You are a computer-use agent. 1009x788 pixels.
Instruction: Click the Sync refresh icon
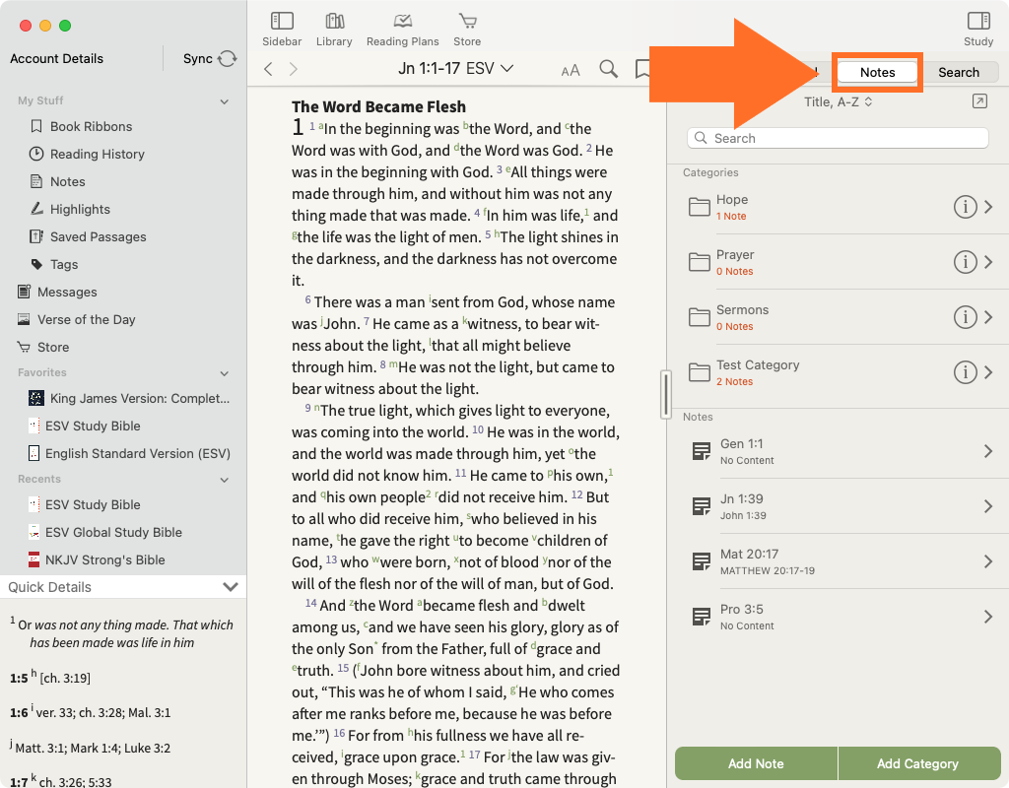[x=228, y=59]
